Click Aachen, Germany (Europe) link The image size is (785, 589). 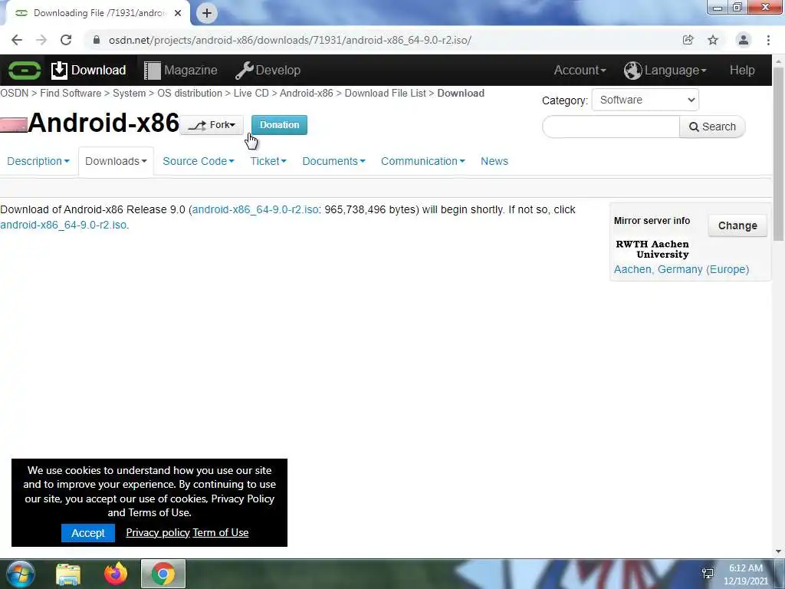(x=682, y=269)
